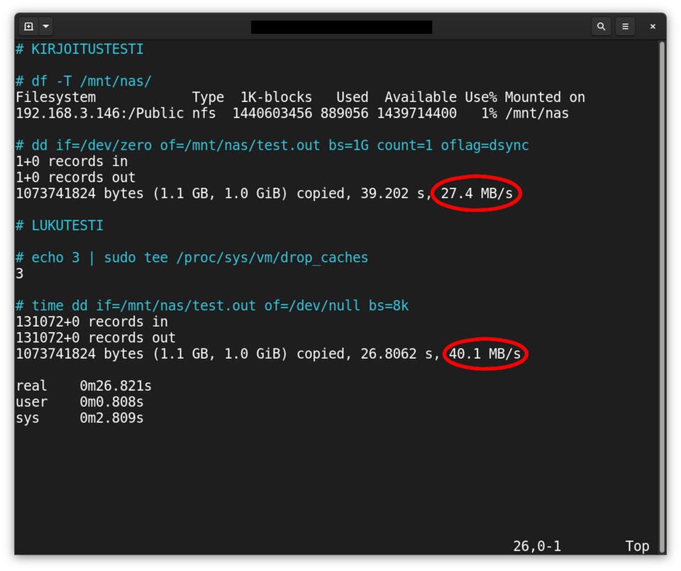Image resolution: width=681 pixels, height=571 pixels.
Task: Click the 192.168.3.146:/Public filesystem entry
Action: [100, 113]
